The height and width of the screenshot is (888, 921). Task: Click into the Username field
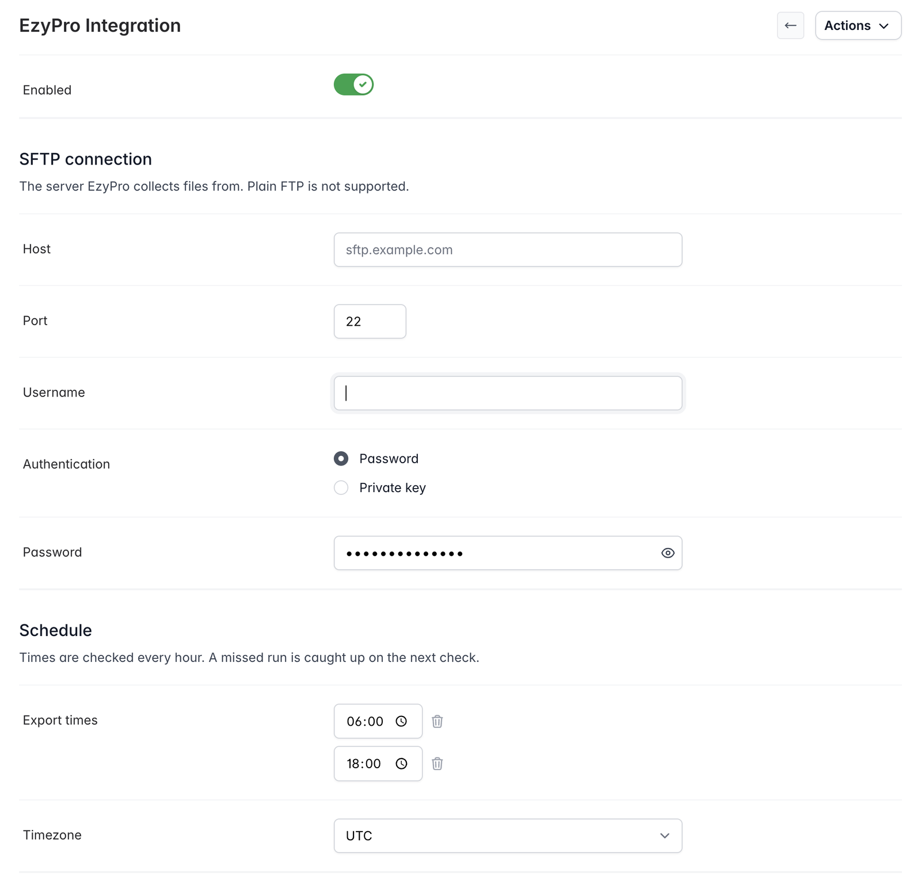[508, 393]
